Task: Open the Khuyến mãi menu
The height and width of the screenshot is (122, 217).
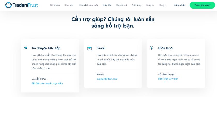Action: click(x=121, y=5)
